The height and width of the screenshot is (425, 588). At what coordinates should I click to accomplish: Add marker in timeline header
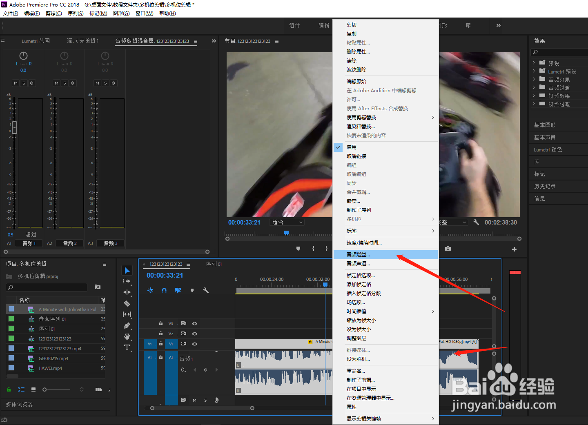coord(192,290)
